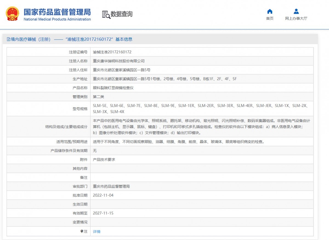Viewport: 329px width, 240px height.
Task: Go to 首页 text link
Action: click(270, 18)
